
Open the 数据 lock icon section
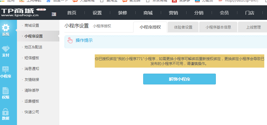point(5,112)
